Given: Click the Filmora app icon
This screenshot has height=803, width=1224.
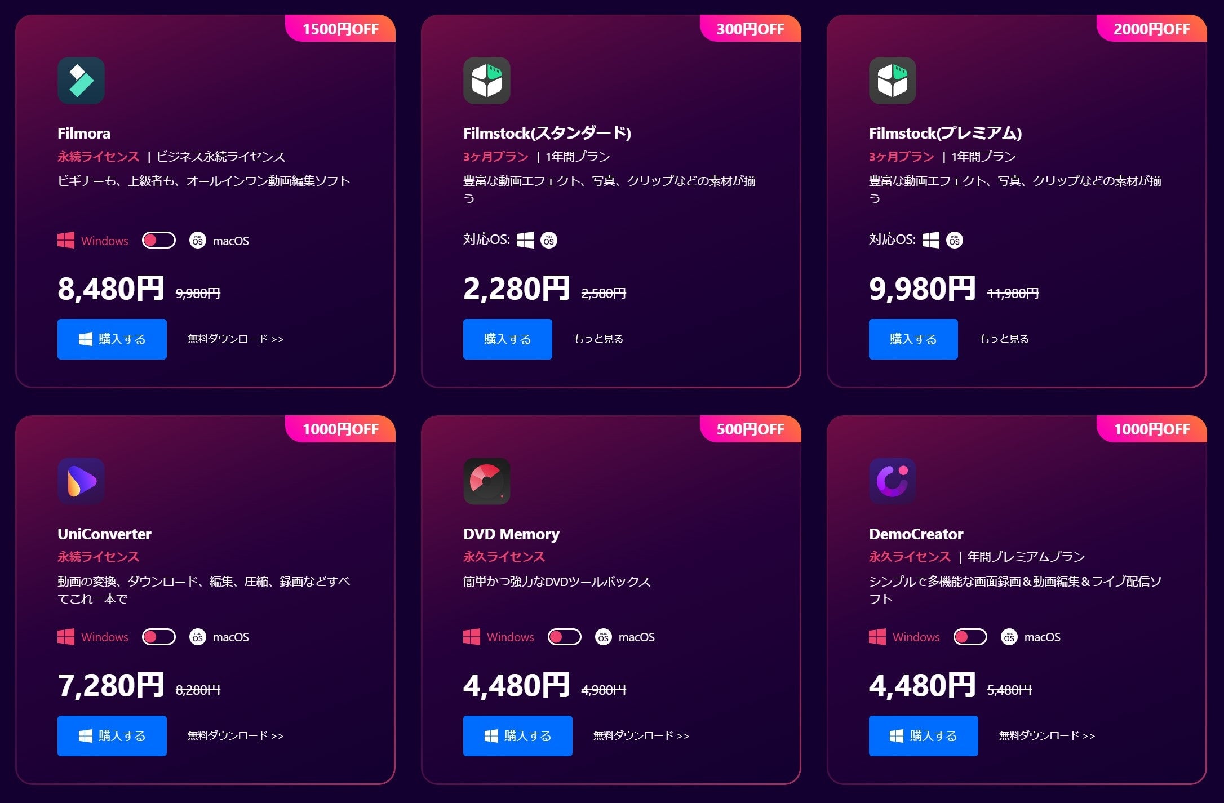Looking at the screenshot, I should coord(81,81).
